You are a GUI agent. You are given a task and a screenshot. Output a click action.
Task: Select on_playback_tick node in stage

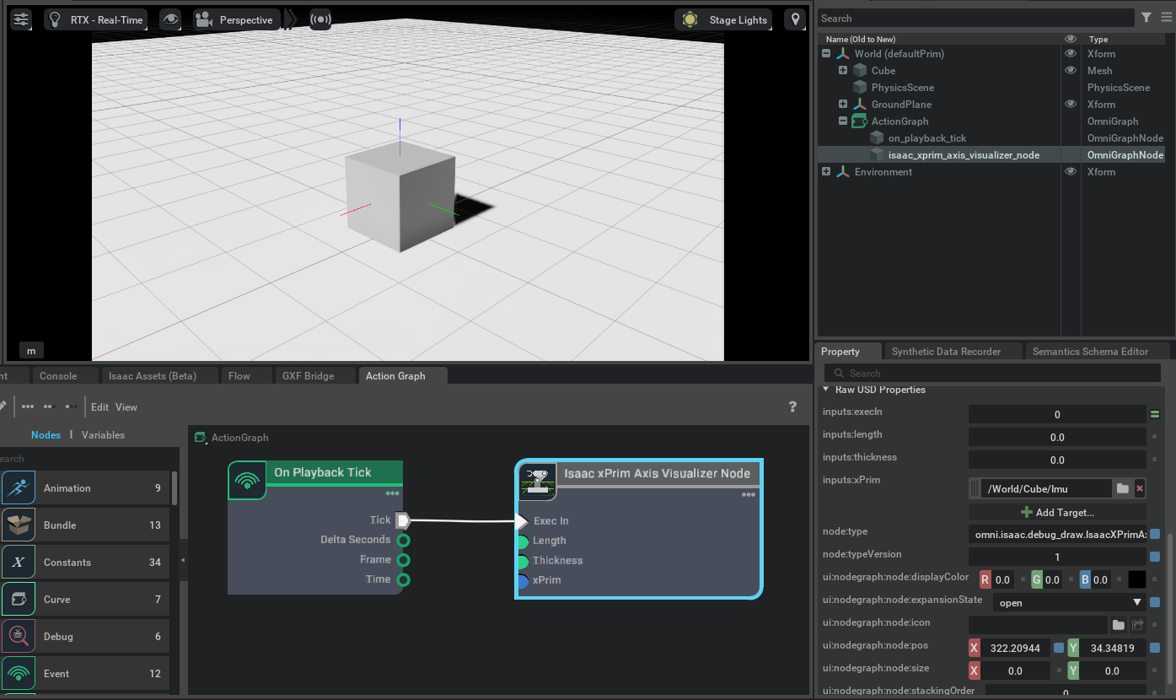[x=926, y=137]
